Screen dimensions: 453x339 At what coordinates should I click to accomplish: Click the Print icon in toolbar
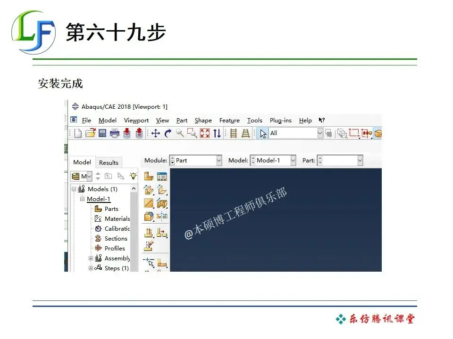point(115,133)
